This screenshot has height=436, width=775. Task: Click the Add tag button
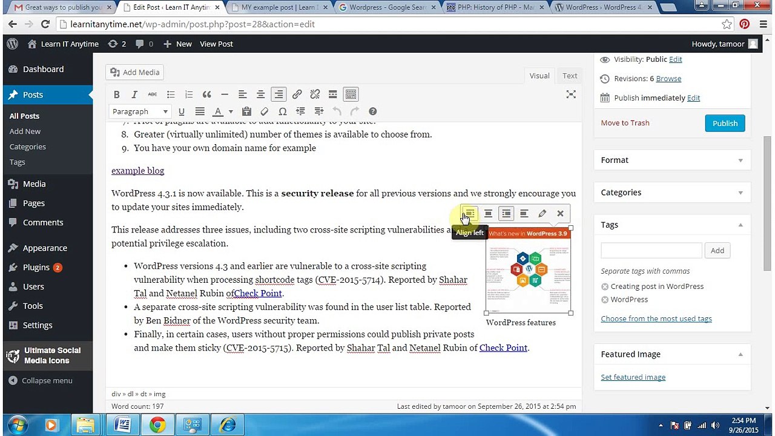point(717,251)
